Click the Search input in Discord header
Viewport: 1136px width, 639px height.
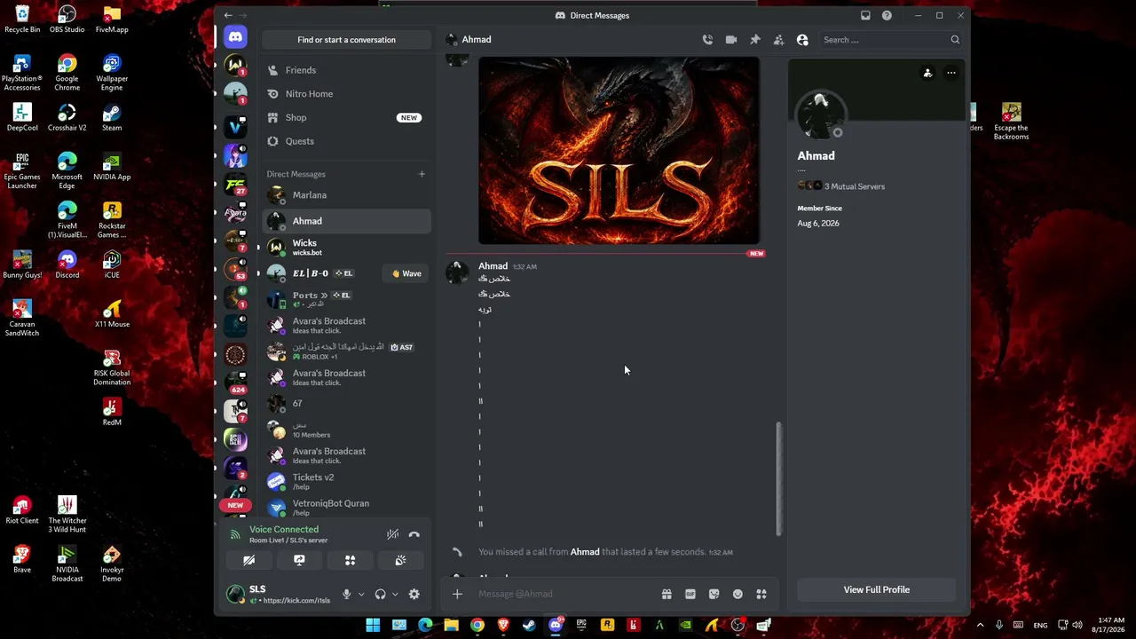tap(891, 40)
